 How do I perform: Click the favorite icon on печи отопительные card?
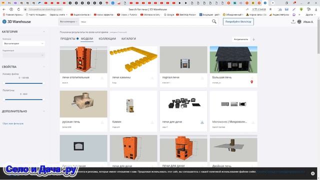click(102, 78)
